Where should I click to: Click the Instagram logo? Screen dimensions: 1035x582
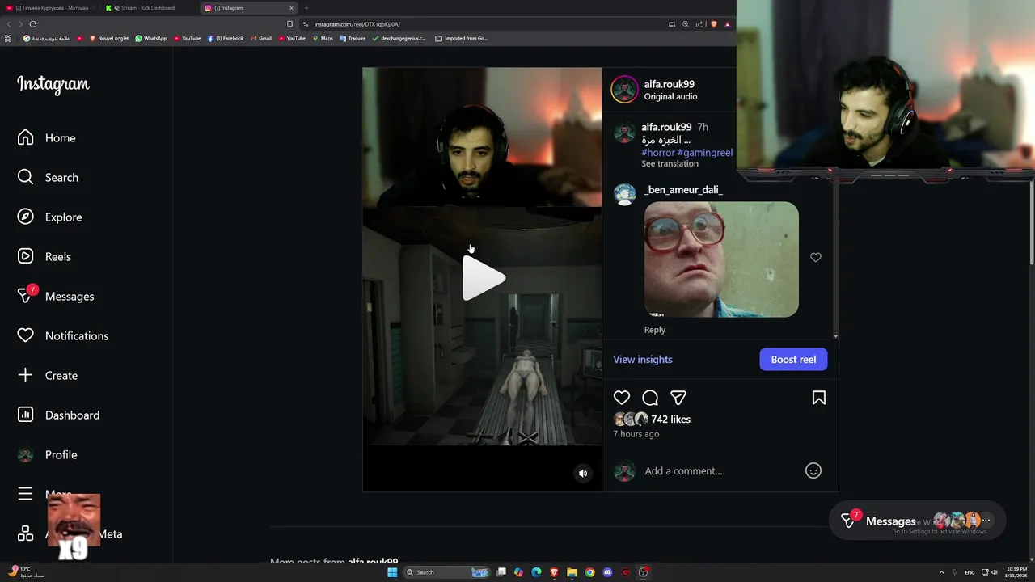pyautogui.click(x=53, y=85)
